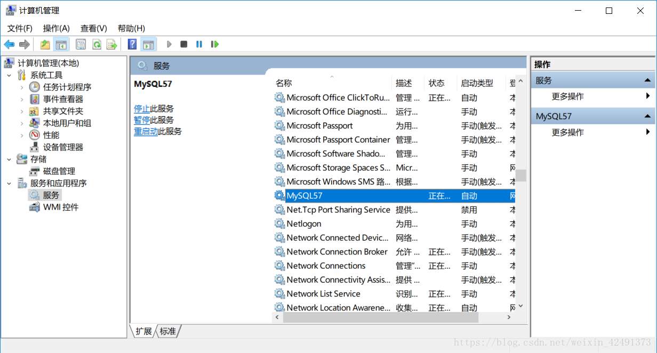Open the 操作(A) menu

(x=57, y=28)
